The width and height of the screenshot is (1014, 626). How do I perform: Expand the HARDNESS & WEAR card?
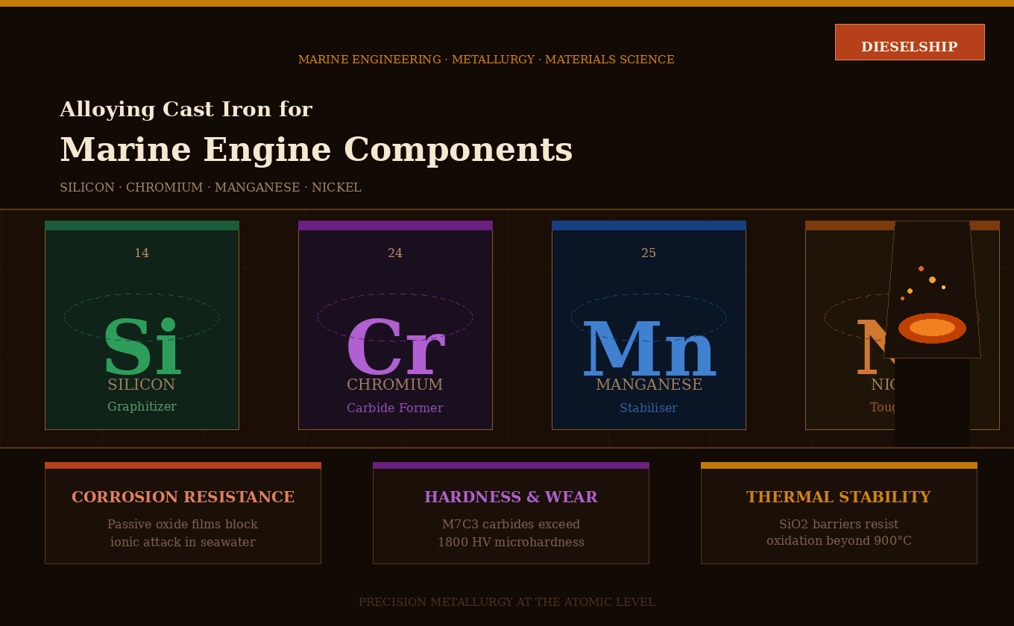point(511,513)
